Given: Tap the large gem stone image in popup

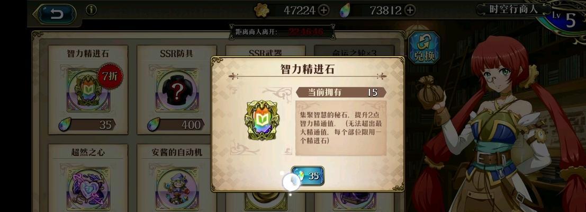Looking at the screenshot, I should 262,120.
